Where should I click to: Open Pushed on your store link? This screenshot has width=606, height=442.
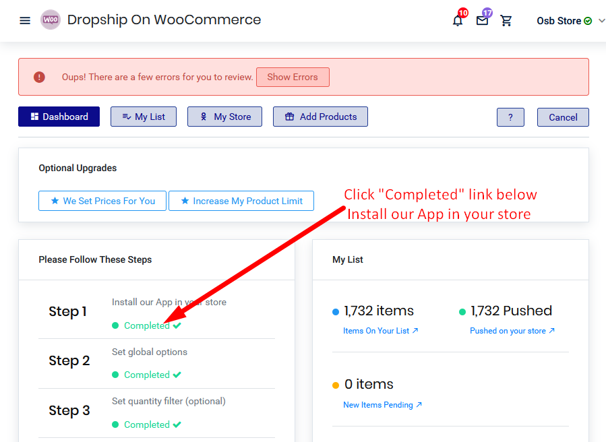point(512,331)
